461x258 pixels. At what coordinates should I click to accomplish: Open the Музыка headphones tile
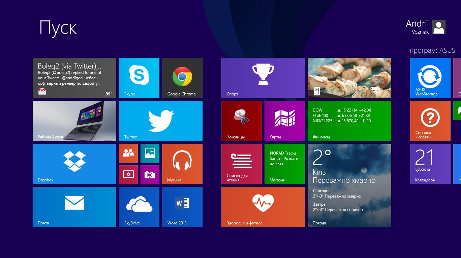(x=182, y=164)
